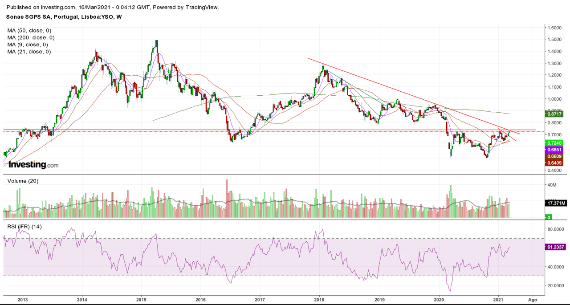Image resolution: width=570 pixels, height=305 pixels.
Task: Click the 80.0000 RSI axis label
Action: click(x=556, y=229)
